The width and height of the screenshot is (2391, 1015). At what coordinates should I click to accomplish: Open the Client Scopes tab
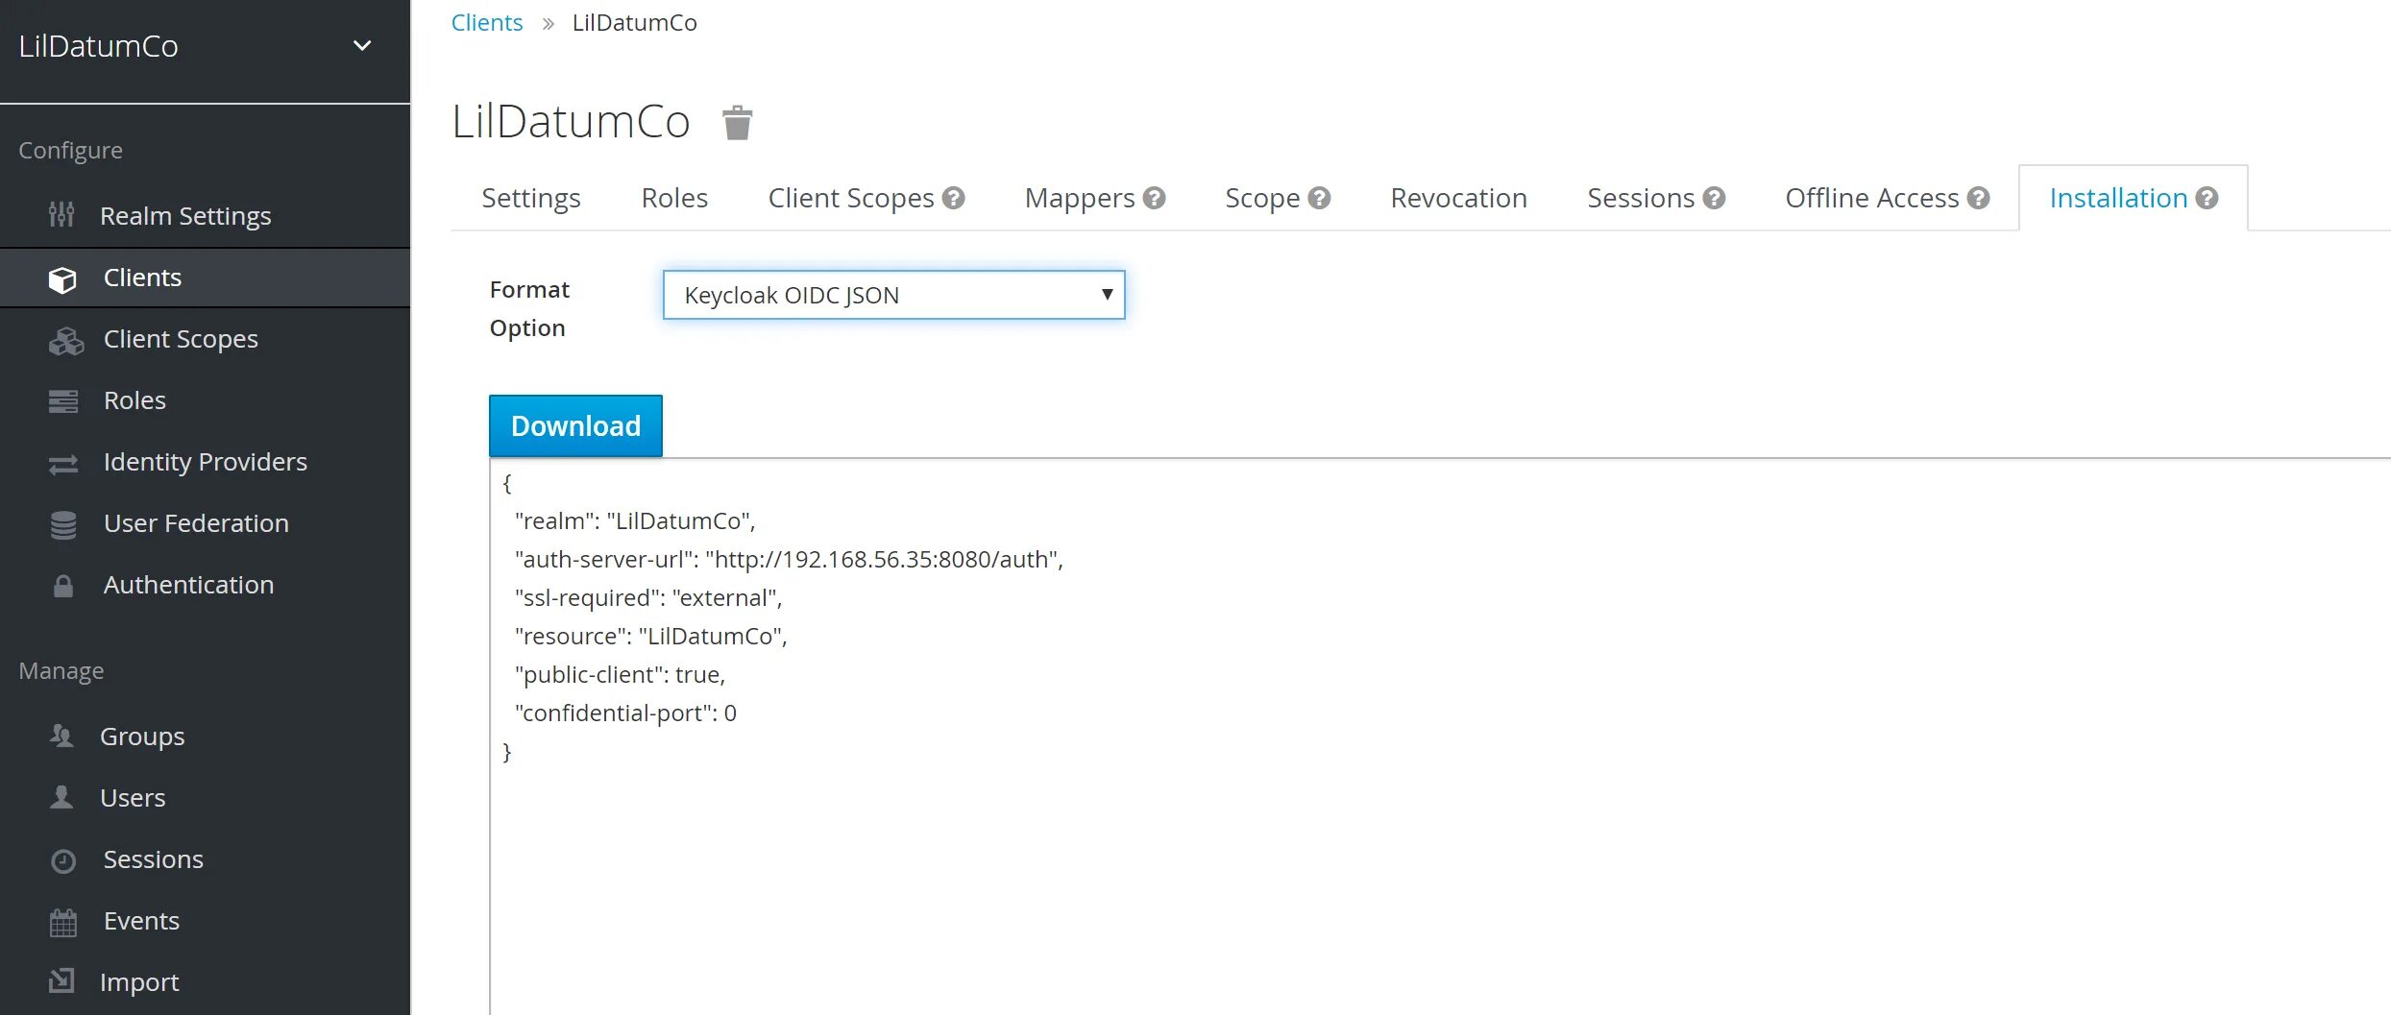pos(851,198)
